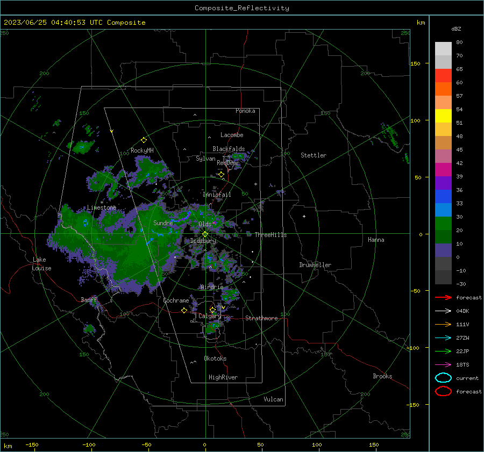Click the Sylvan label
This screenshot has height=452, width=484.
[205, 159]
